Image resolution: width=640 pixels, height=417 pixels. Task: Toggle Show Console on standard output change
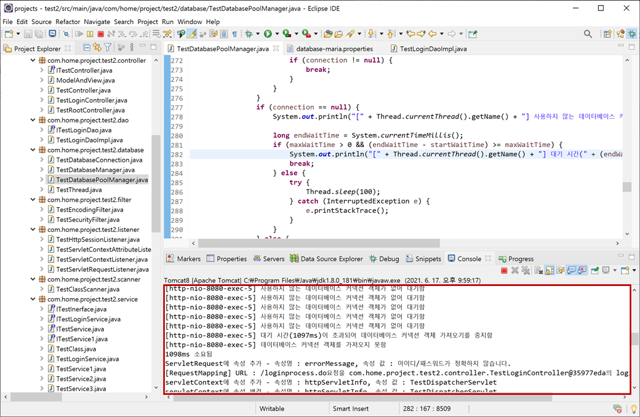572,270
